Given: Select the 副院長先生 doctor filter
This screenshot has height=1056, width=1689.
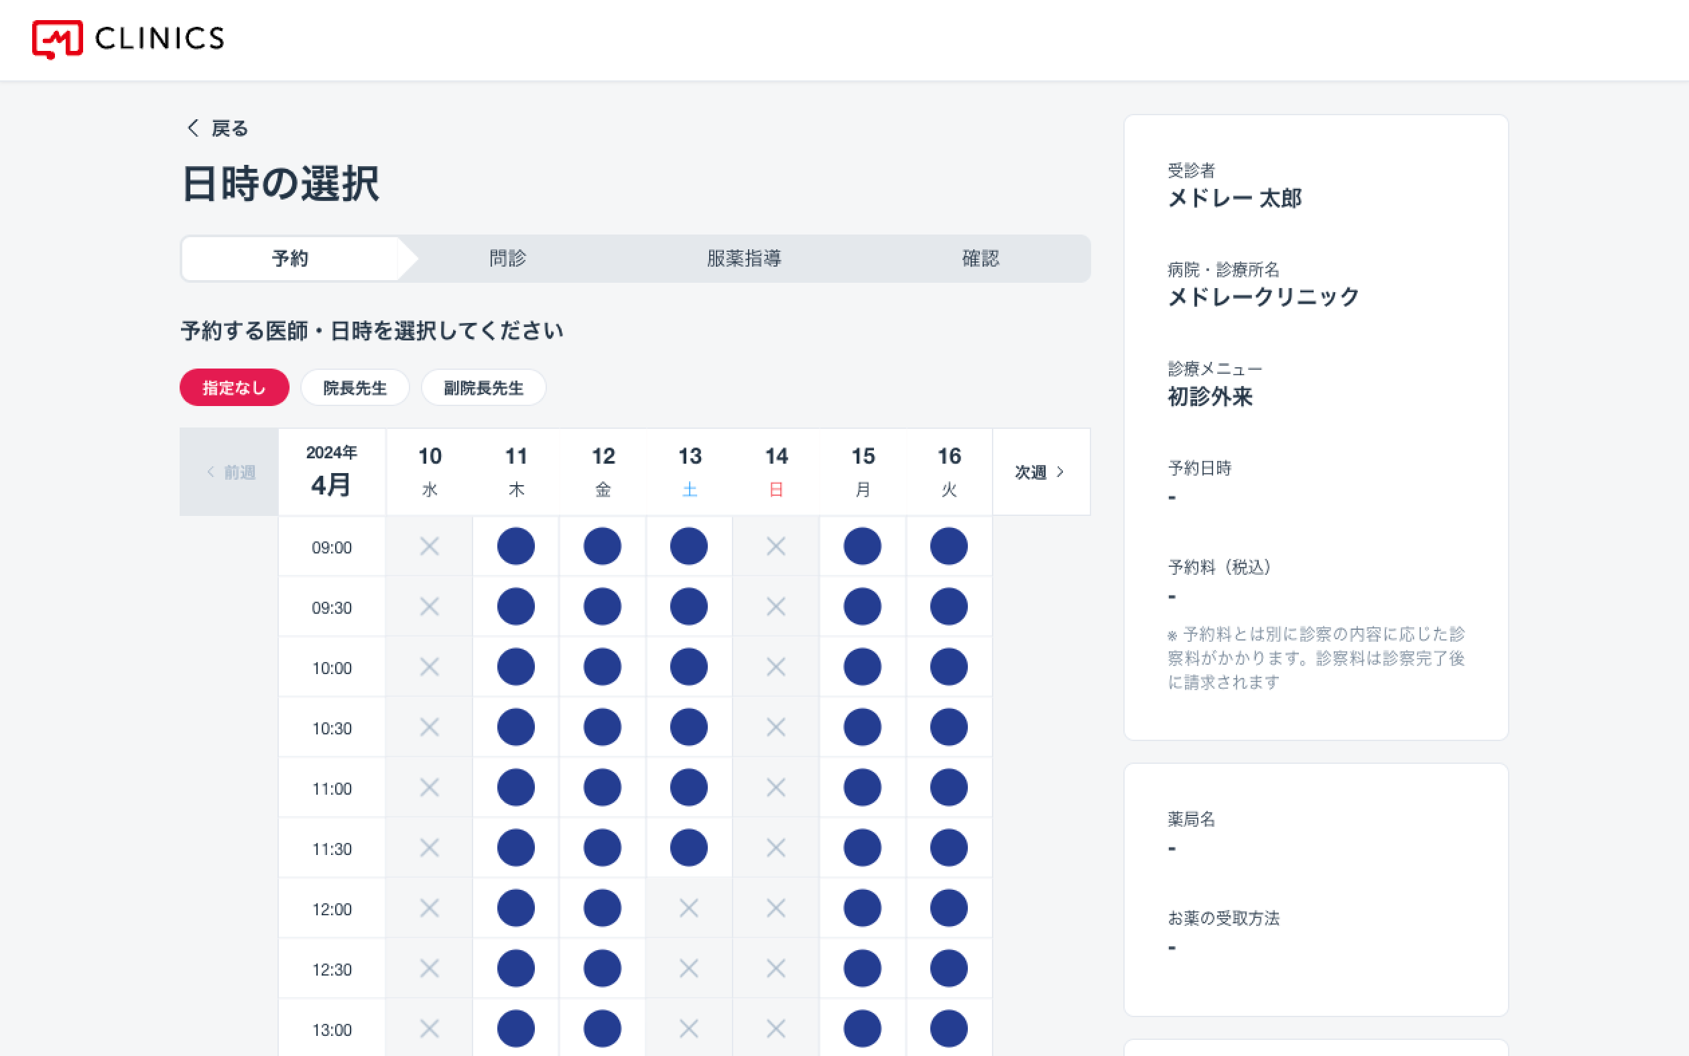Looking at the screenshot, I should coord(483,387).
